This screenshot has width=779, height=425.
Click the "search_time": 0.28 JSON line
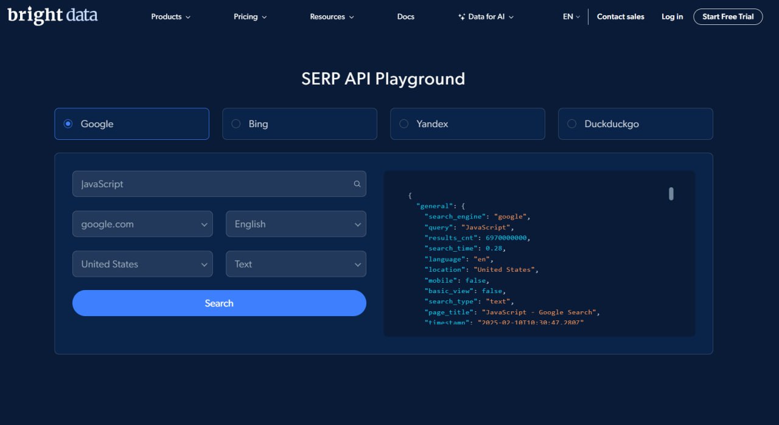(x=465, y=248)
